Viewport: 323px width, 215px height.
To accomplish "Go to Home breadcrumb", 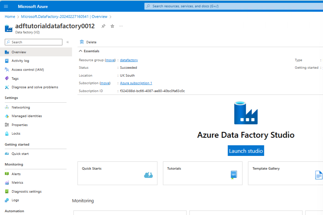I will pos(10,16).
